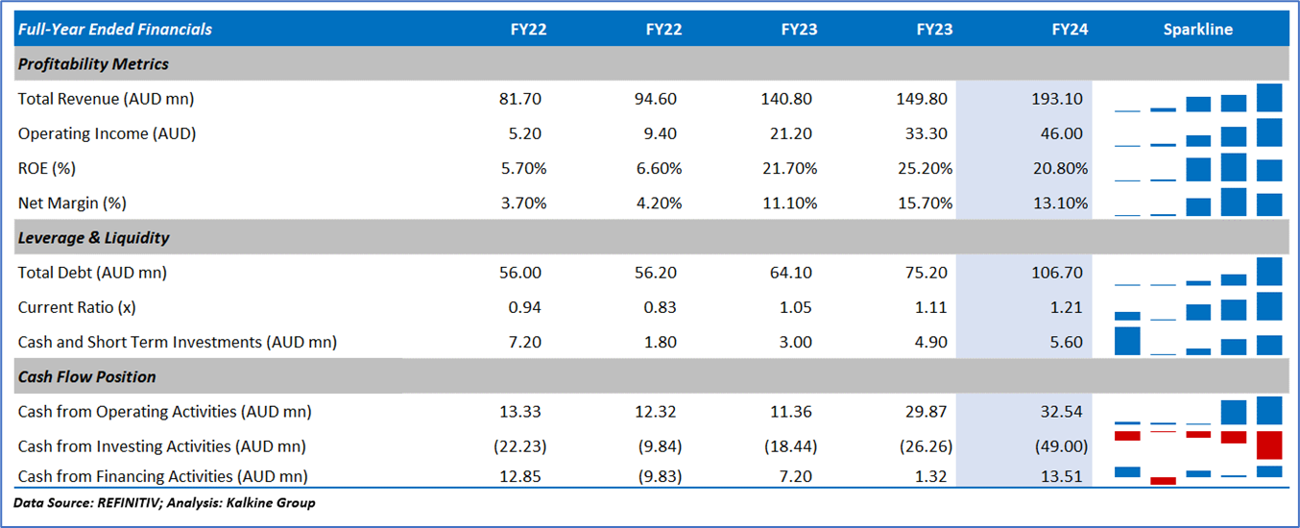Select the Net Margin sparkline chart

tap(1198, 203)
